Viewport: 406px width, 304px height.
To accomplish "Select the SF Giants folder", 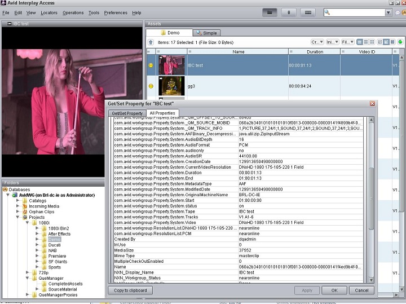I will pos(58,262).
